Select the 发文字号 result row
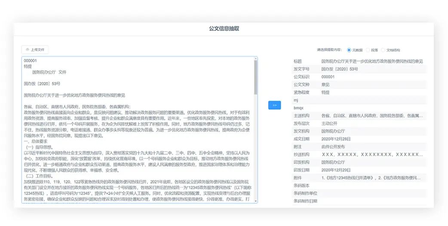The image size is (448, 226). (361, 69)
